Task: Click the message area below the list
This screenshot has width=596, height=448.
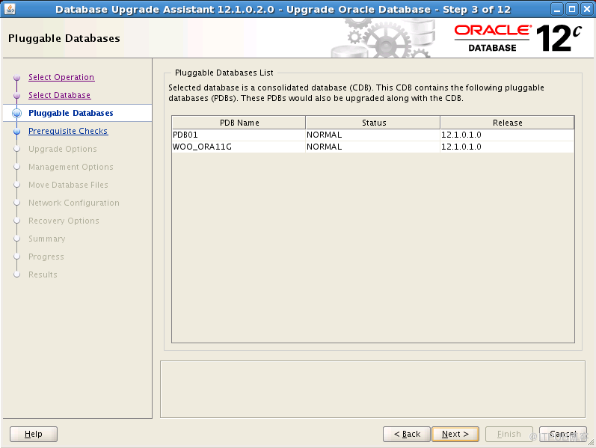Action: tap(372, 390)
